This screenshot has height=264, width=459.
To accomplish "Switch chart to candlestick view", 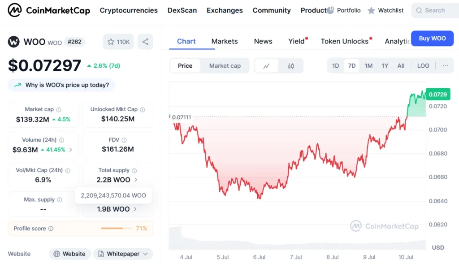I will point(290,65).
